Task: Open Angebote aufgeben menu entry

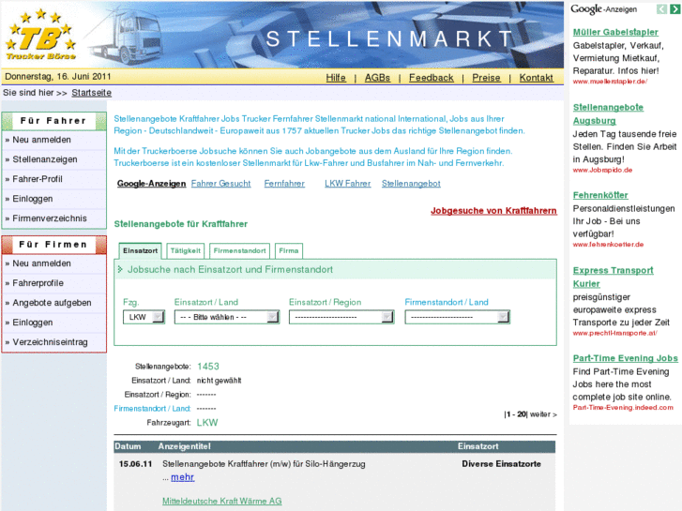Action: (53, 303)
